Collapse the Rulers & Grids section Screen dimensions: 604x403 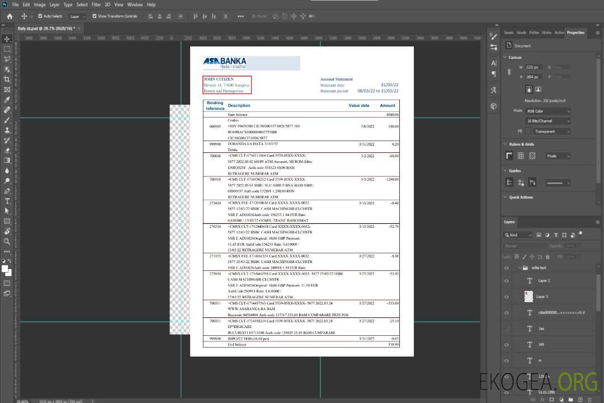[504, 144]
